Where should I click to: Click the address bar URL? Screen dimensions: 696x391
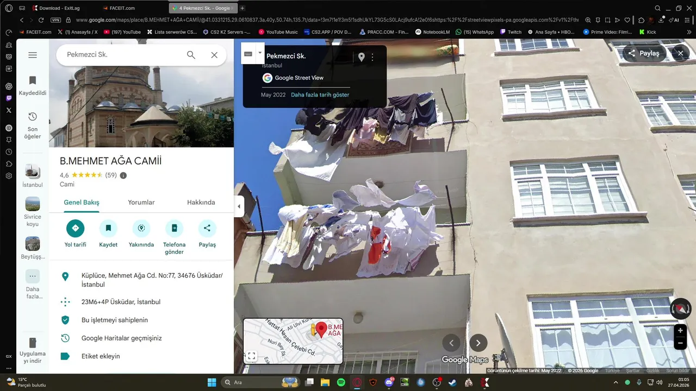click(x=326, y=20)
